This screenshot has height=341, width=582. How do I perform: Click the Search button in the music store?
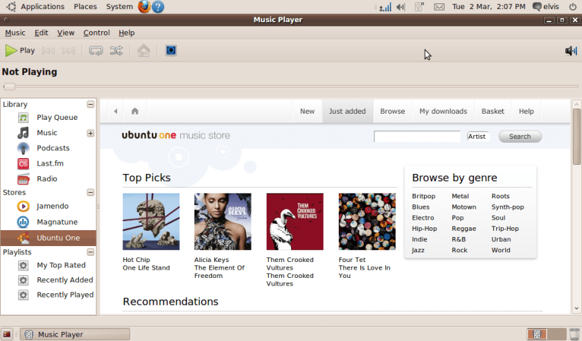(x=520, y=137)
